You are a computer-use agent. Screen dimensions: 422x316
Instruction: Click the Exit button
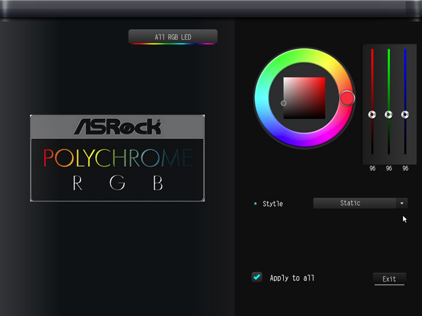point(389,279)
